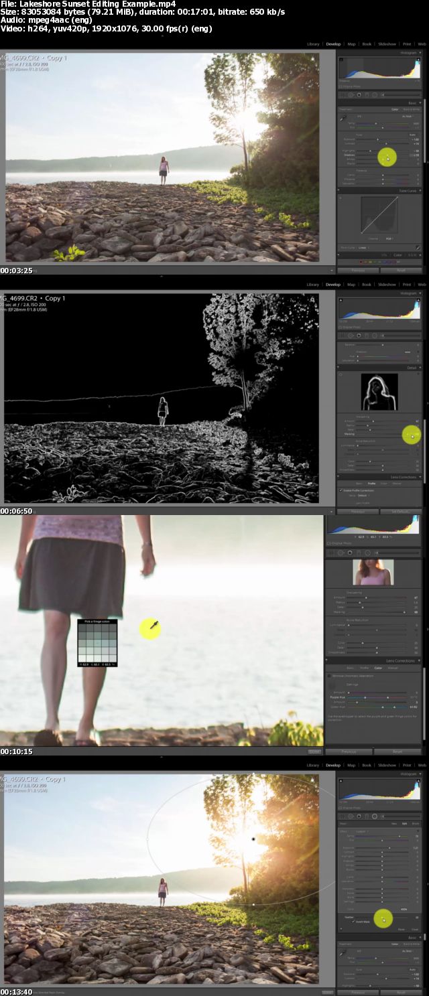Select Manual tab of Lens Corrections, 00:10:15 frame
This screenshot has width=429, height=996.
(392, 668)
